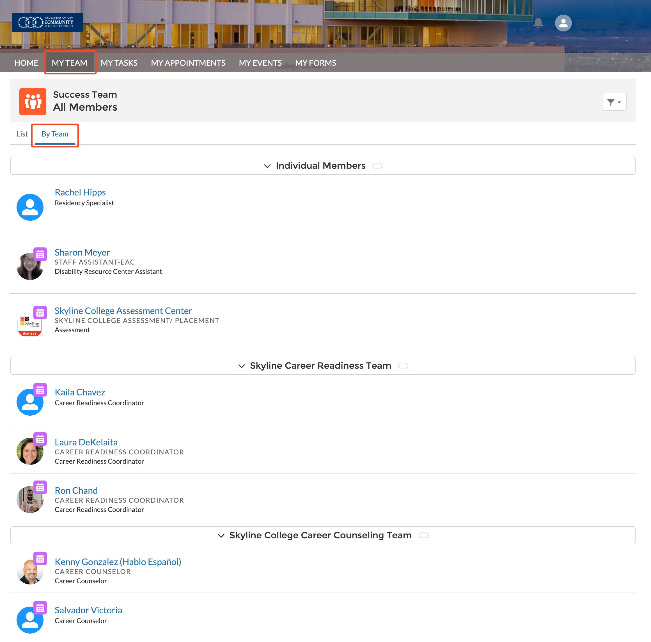Click Kenny Gonzalez's calendar appointment icon
The width and height of the screenshot is (651, 642).
(x=40, y=559)
